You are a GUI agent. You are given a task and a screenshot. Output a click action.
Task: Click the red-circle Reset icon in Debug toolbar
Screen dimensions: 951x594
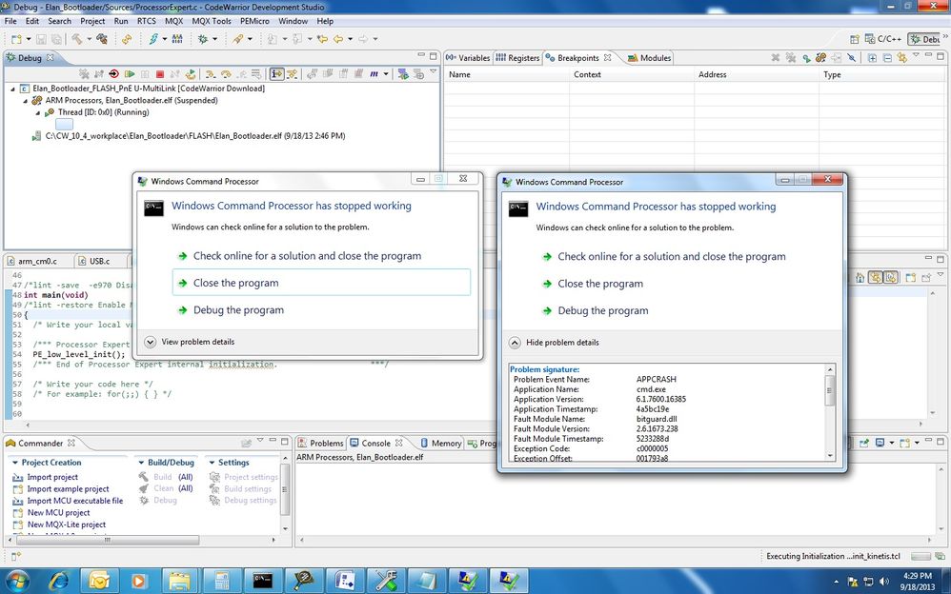pos(114,74)
